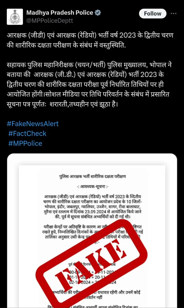Open the #FactCheck hashtag
Screen dimensions: 184x308
(x=27, y=134)
